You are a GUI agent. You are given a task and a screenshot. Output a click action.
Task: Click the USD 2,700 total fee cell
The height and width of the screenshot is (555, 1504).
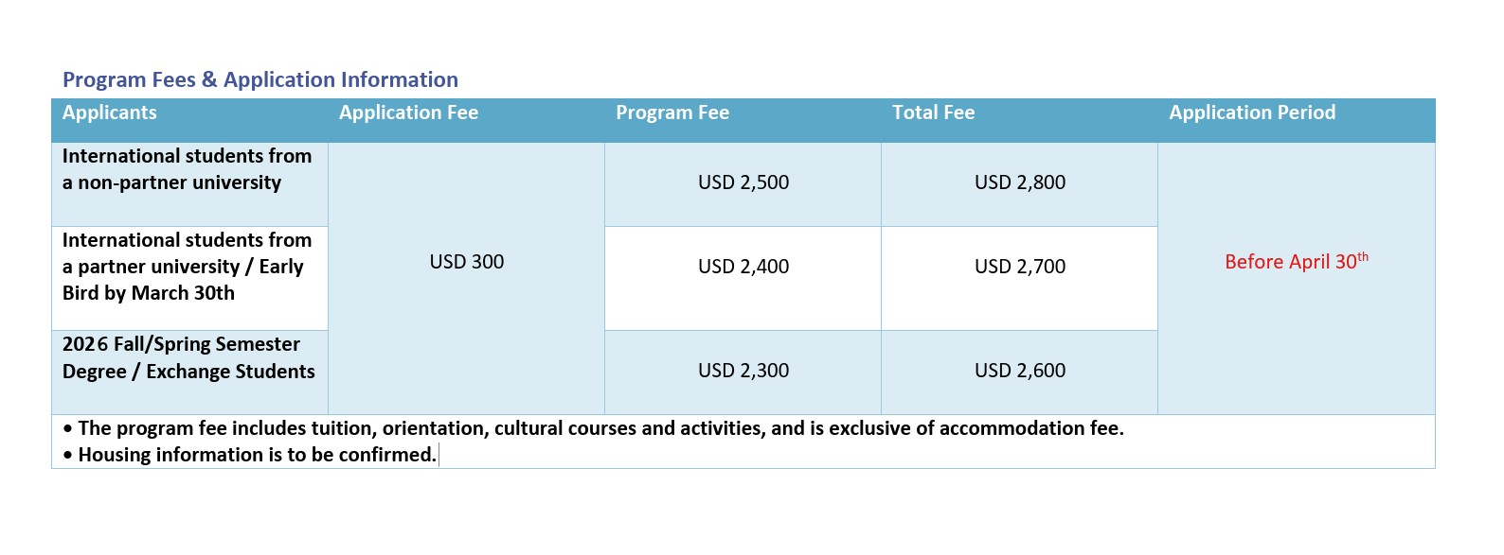pos(1020,267)
